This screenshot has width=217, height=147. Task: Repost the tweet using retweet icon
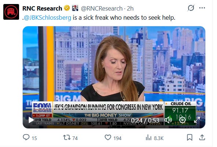point(67,138)
